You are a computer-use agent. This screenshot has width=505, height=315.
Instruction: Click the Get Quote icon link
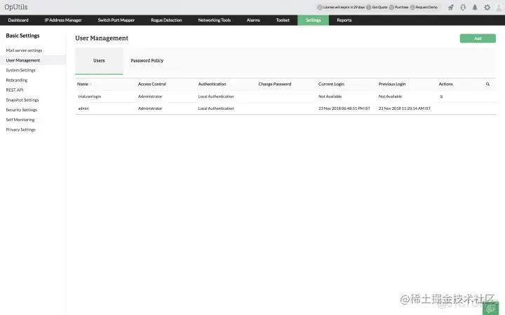click(x=377, y=7)
